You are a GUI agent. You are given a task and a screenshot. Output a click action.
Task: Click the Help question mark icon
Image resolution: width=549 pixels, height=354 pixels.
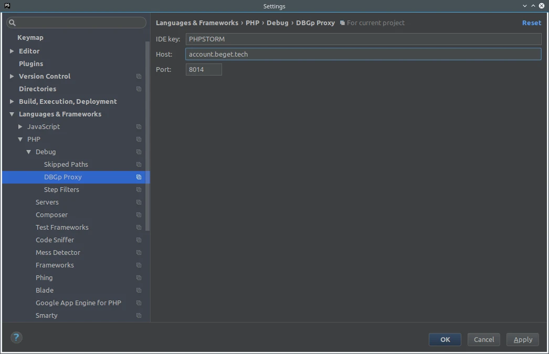pos(16,338)
